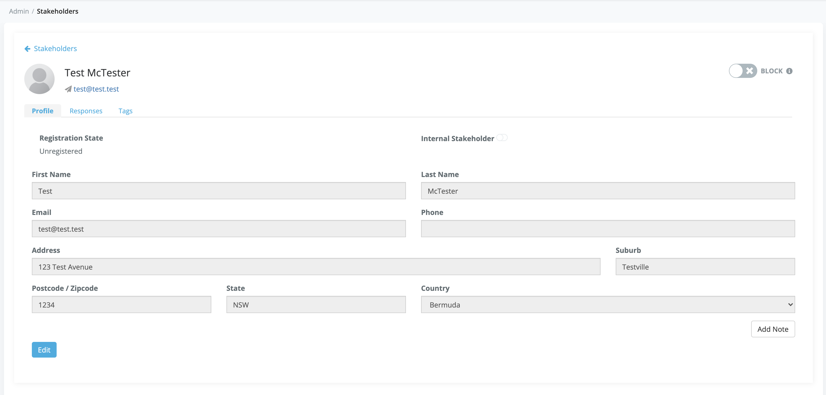The height and width of the screenshot is (395, 826).
Task: Click the Add Note button
Action: pyautogui.click(x=773, y=329)
